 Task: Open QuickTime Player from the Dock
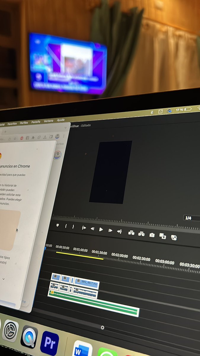(x=29, y=337)
